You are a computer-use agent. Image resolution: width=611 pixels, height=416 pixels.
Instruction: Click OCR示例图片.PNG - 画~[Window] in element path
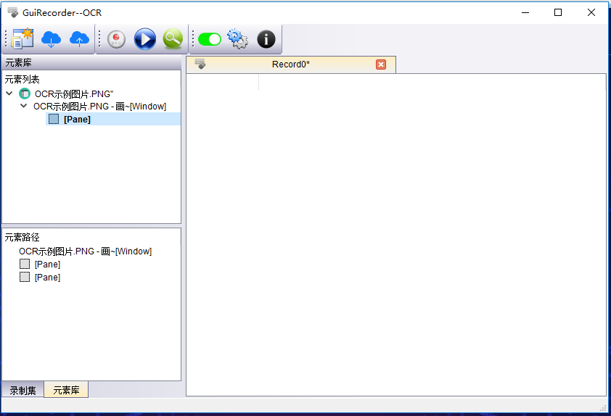pyautogui.click(x=86, y=251)
